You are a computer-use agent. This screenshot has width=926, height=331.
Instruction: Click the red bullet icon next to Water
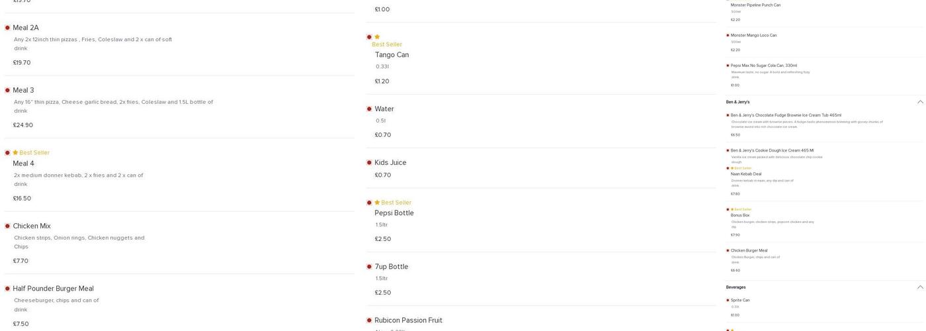coord(369,109)
